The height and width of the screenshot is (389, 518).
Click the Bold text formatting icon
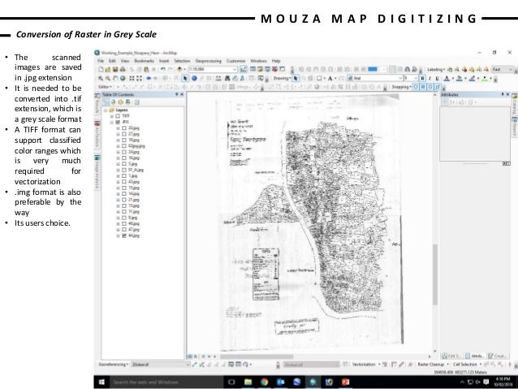click(x=421, y=78)
